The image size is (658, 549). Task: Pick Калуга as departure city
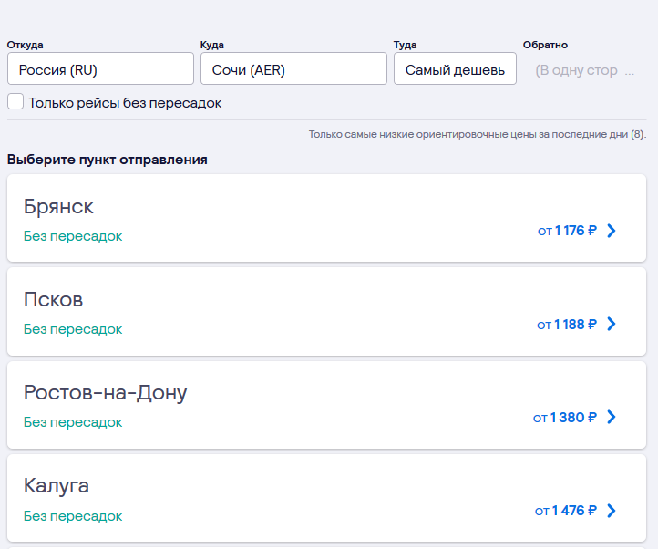click(x=57, y=486)
